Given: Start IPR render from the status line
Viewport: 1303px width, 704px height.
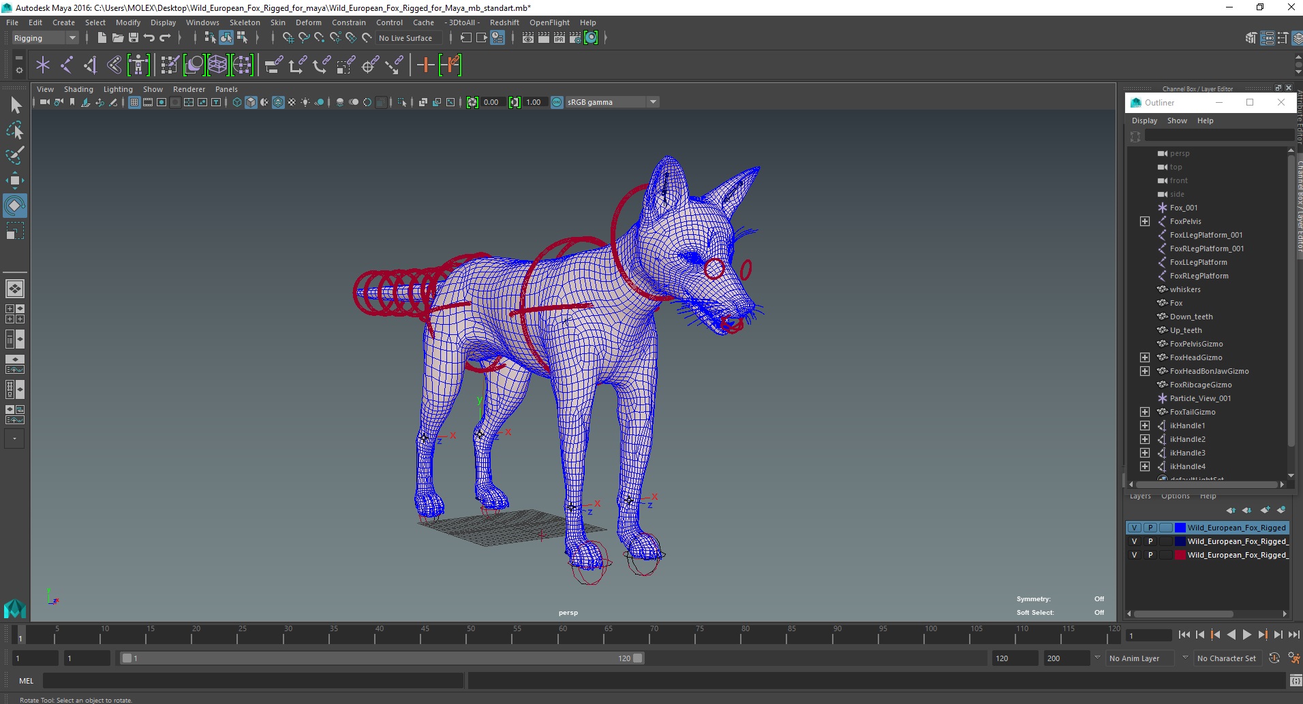Looking at the screenshot, I should [x=559, y=38].
